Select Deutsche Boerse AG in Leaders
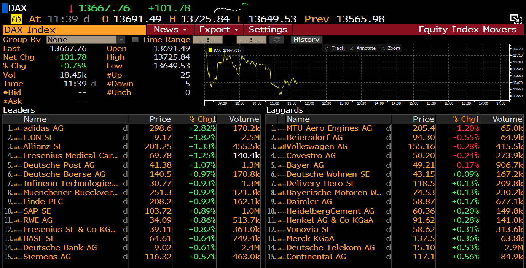Viewport: 526px width, 268px height. click(x=64, y=174)
